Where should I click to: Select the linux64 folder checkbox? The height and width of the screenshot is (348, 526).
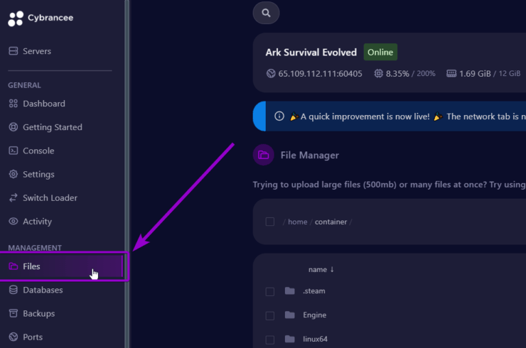tap(270, 340)
